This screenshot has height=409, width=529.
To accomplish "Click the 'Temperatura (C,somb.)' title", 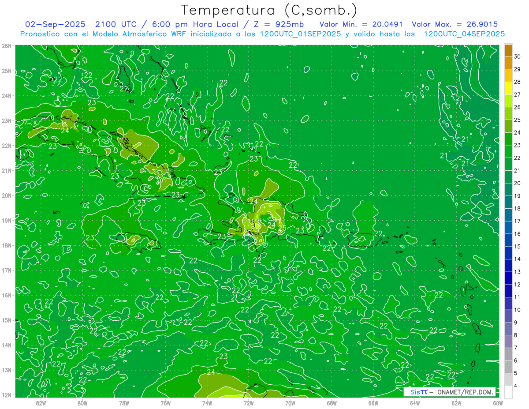I will (x=269, y=10).
